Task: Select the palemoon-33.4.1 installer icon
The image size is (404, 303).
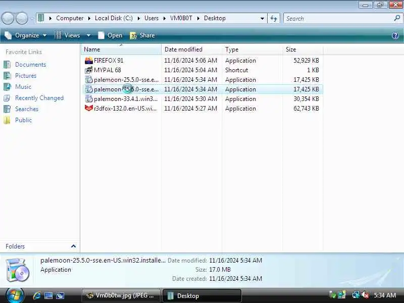Action: 89,99
